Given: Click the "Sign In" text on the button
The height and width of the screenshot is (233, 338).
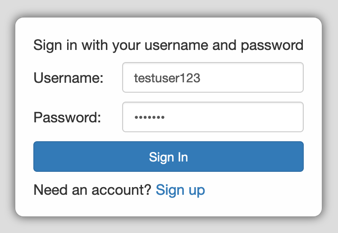Looking at the screenshot, I should tap(168, 157).
